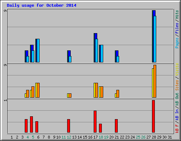Click the day 17 label on the date axis
The image size is (181, 141).
(x=95, y=137)
